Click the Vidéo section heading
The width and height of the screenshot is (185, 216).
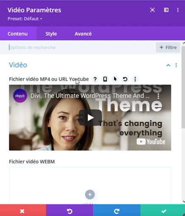tap(18, 65)
